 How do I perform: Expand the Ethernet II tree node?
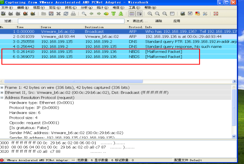2,92
